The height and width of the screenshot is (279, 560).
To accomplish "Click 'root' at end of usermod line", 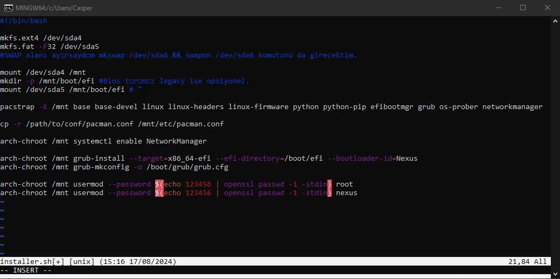I will pos(344,184).
